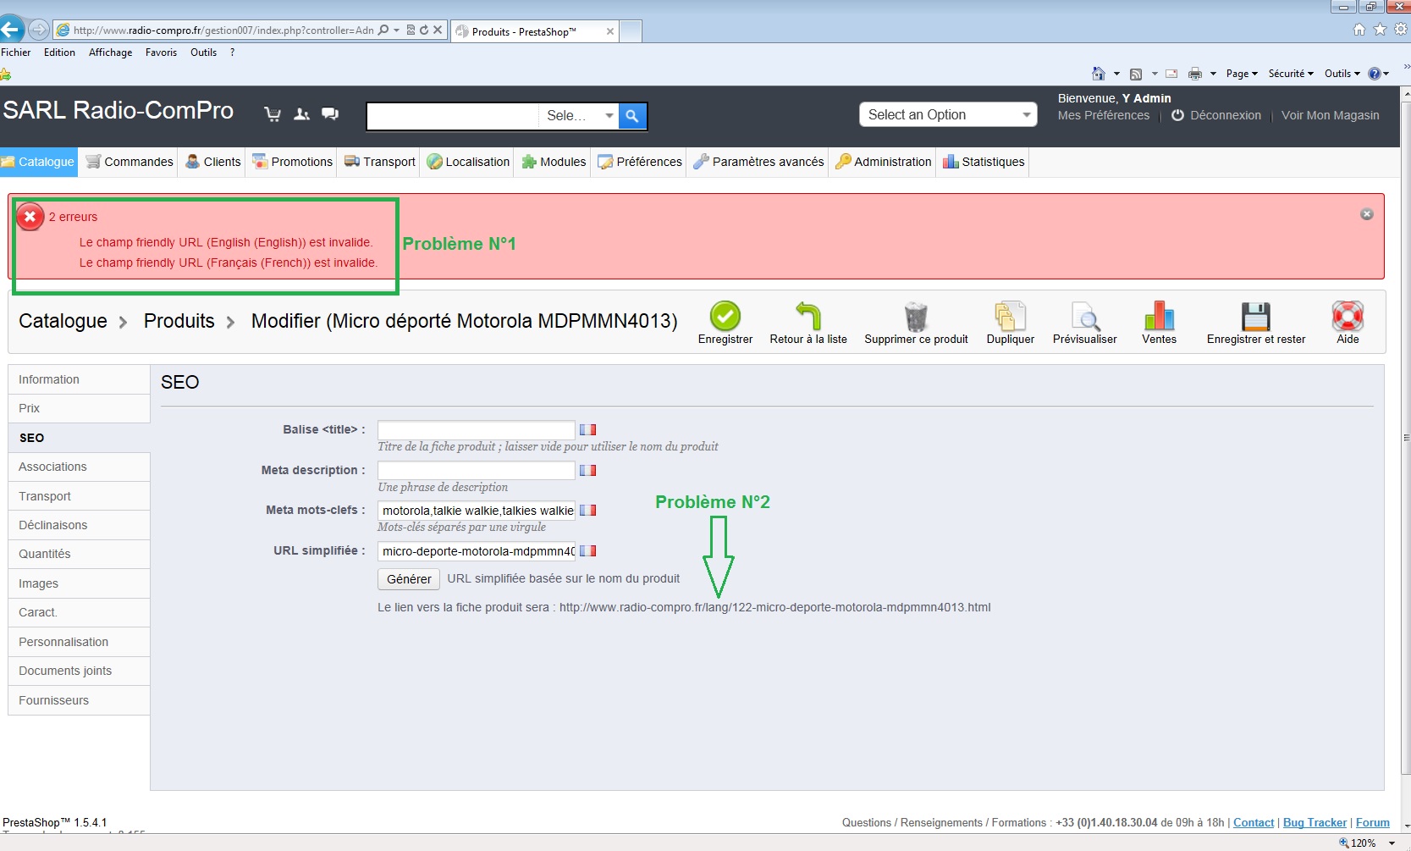Open the Transport top menu tab
This screenshot has height=851, width=1411.
point(380,162)
